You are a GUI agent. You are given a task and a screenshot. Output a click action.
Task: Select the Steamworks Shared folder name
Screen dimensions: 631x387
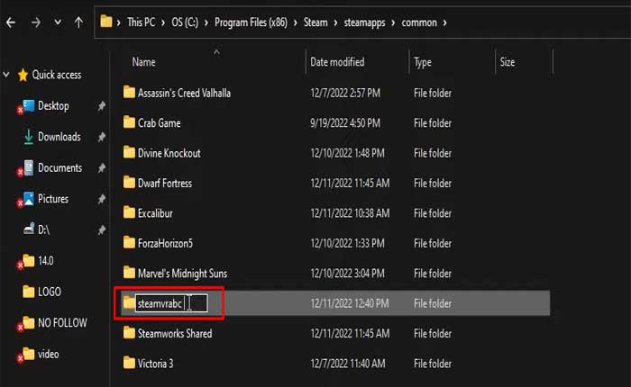[175, 334]
